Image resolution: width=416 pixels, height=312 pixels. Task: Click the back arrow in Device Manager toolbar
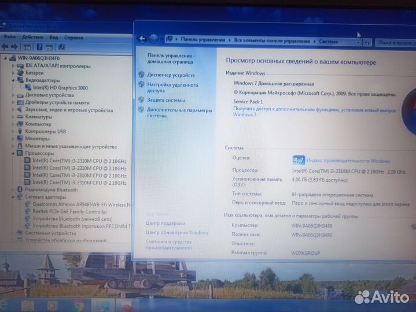[5, 47]
